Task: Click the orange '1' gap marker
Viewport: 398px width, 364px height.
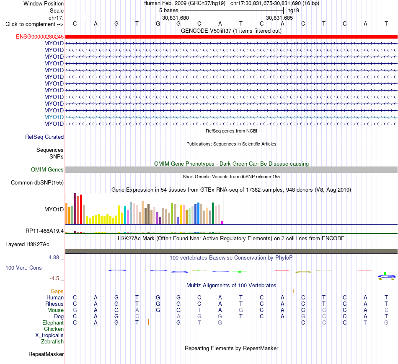Action: 293,291
